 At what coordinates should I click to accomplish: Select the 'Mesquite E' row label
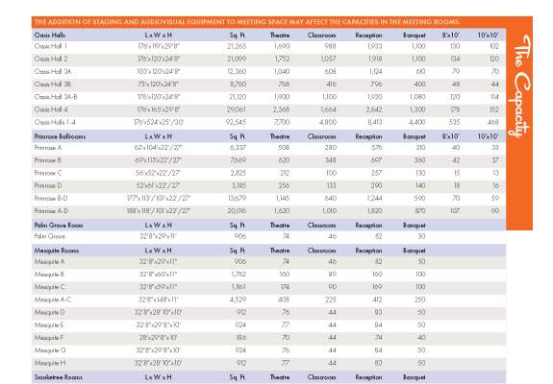click(x=49, y=324)
